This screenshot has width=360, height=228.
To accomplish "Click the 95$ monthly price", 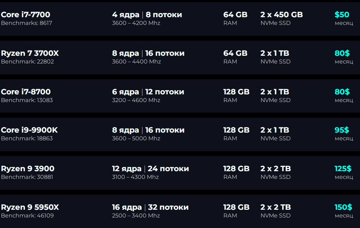I will tap(342, 130).
